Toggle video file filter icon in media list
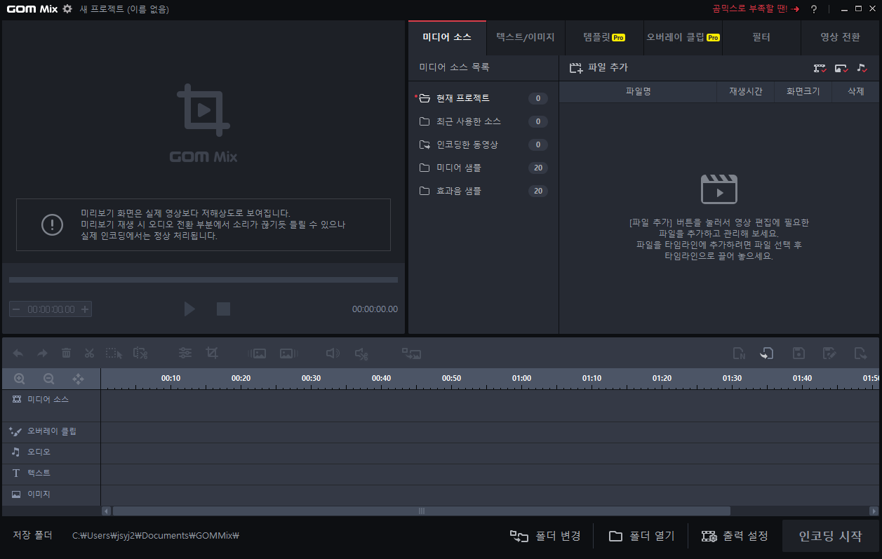 (x=820, y=68)
